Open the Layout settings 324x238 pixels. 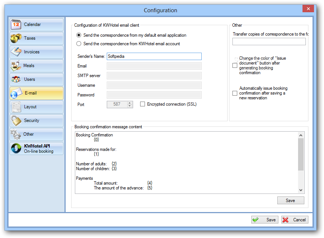pyautogui.click(x=36, y=107)
